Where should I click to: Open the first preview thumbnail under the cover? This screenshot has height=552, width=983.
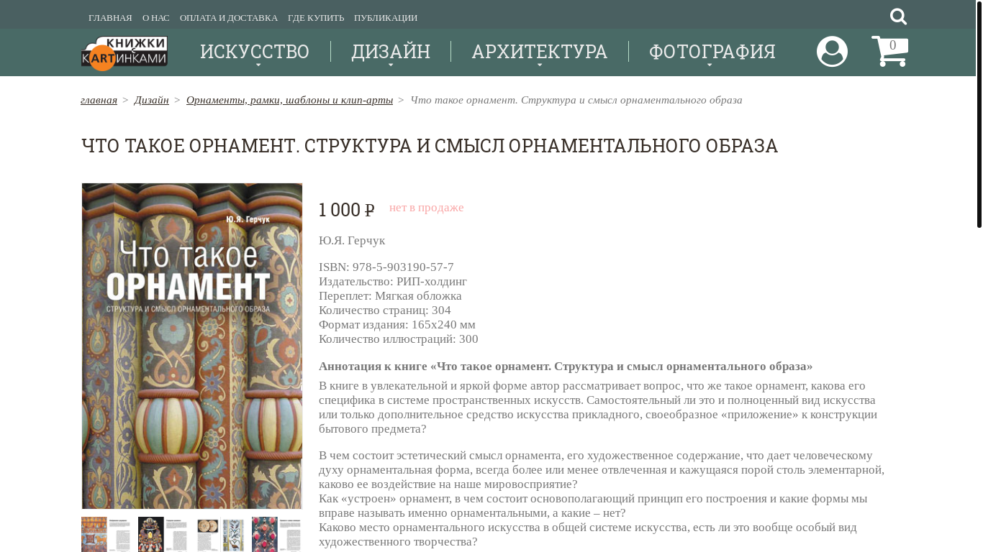click(106, 534)
